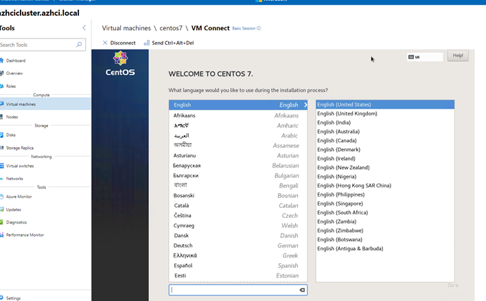Click the search magnifier icon in Tools

click(79, 45)
